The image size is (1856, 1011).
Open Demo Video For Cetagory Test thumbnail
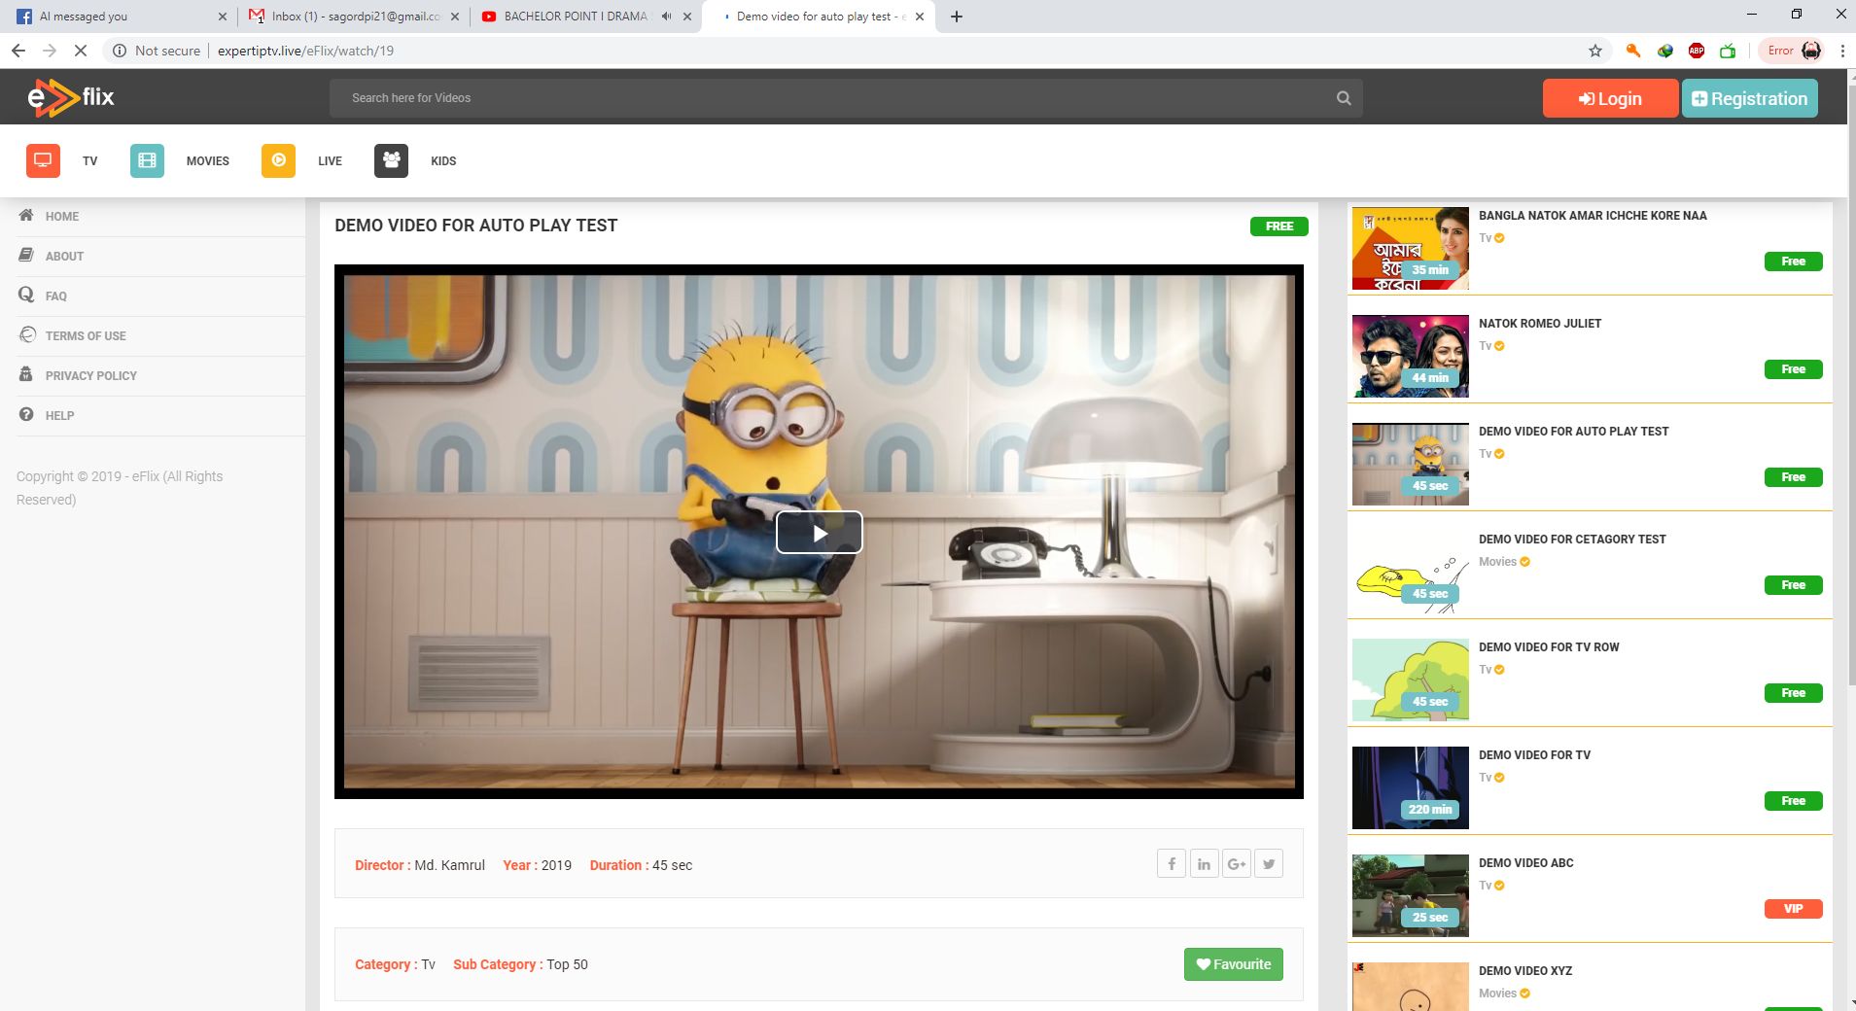1411,572
